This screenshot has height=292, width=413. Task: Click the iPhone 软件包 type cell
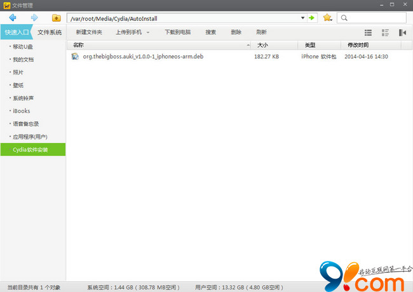[x=319, y=56]
